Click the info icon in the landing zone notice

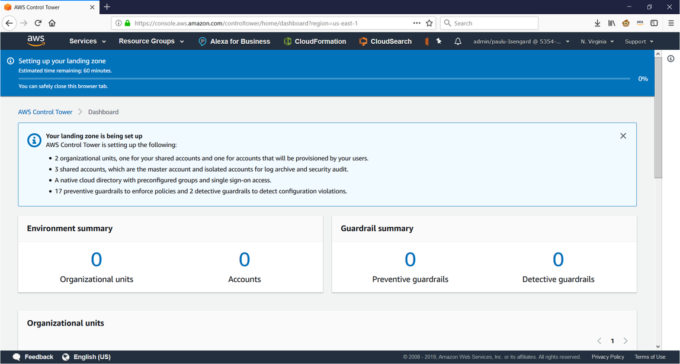tap(34, 140)
